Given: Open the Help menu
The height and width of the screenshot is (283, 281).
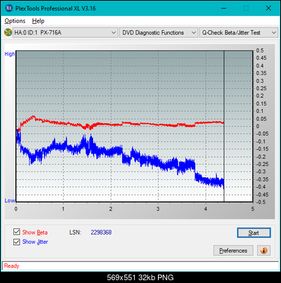Looking at the screenshot, I should tap(38, 21).
